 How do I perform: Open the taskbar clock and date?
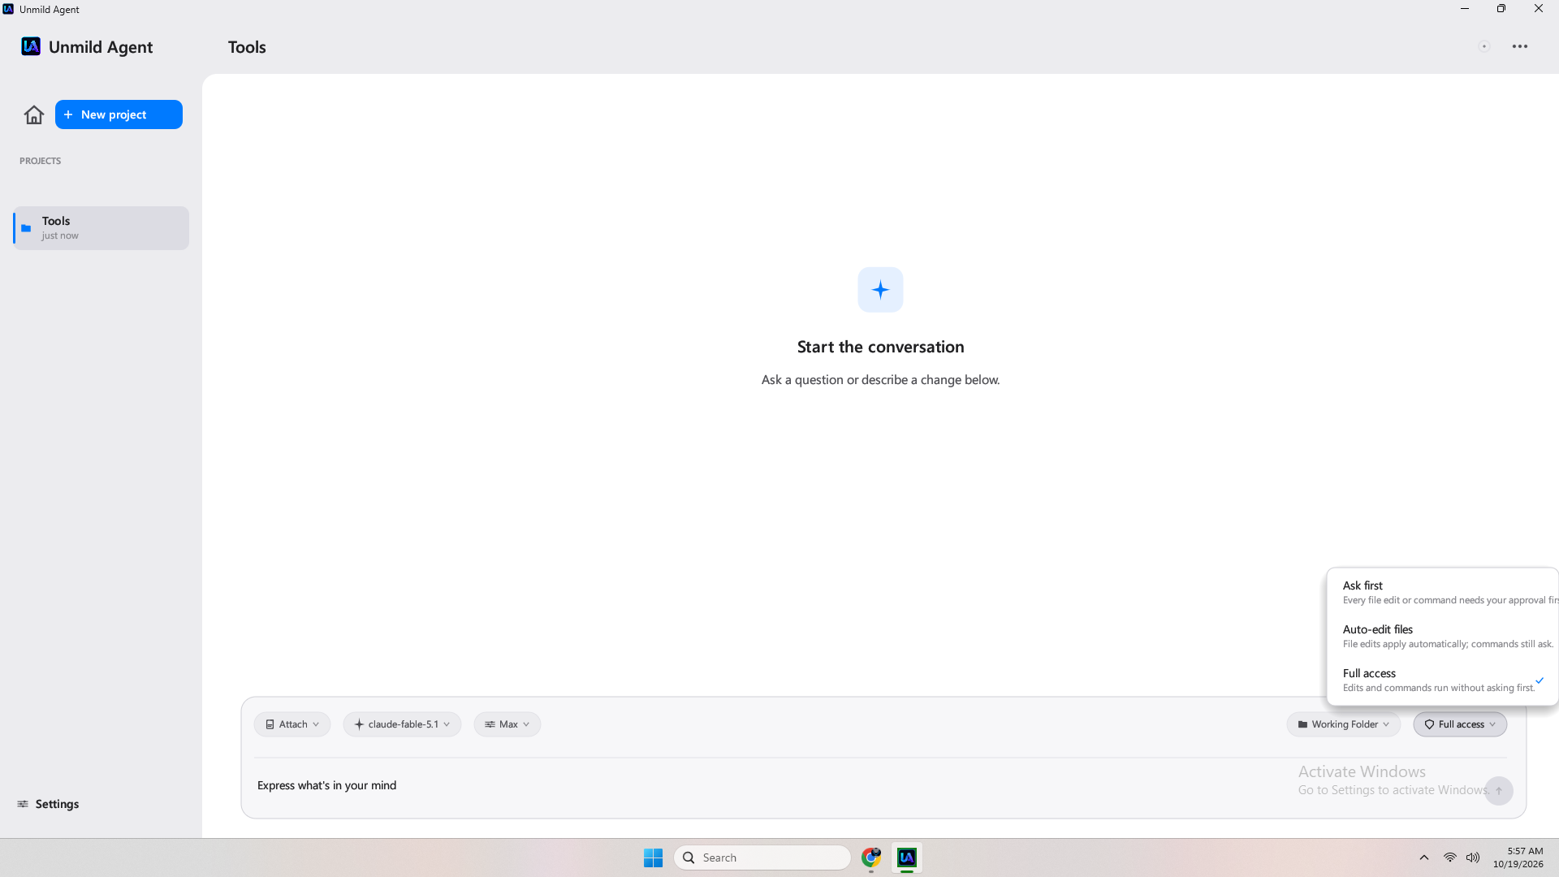pos(1518,858)
